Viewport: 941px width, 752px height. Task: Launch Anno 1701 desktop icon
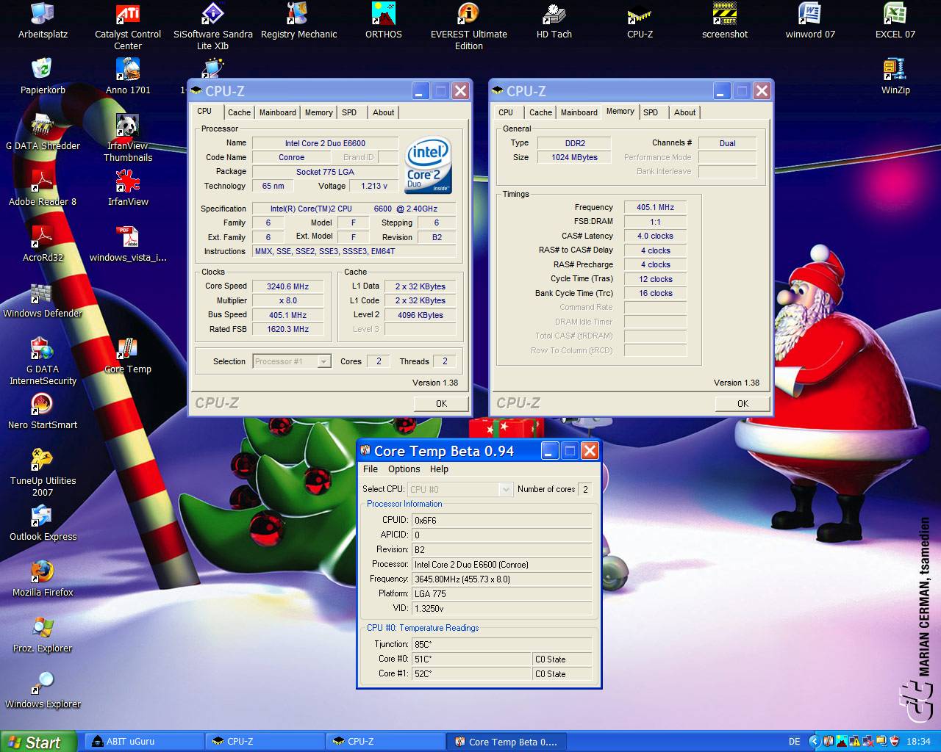click(128, 77)
